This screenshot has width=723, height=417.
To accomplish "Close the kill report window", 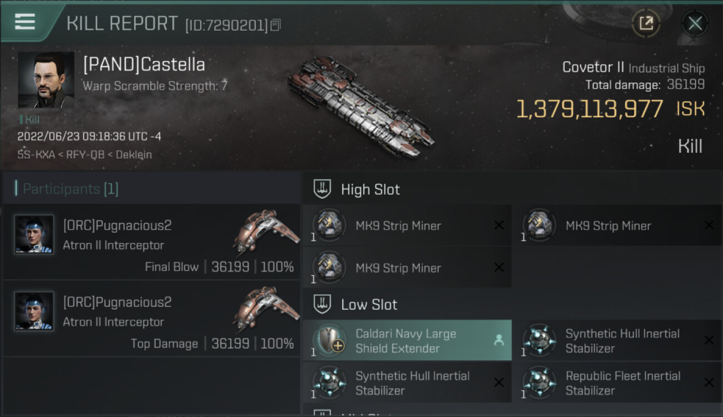I will [695, 23].
